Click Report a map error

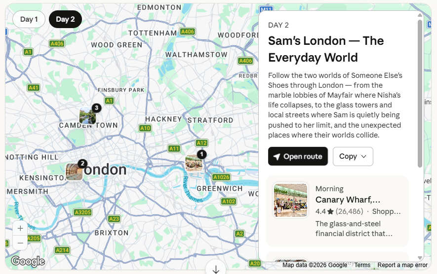click(x=402, y=265)
